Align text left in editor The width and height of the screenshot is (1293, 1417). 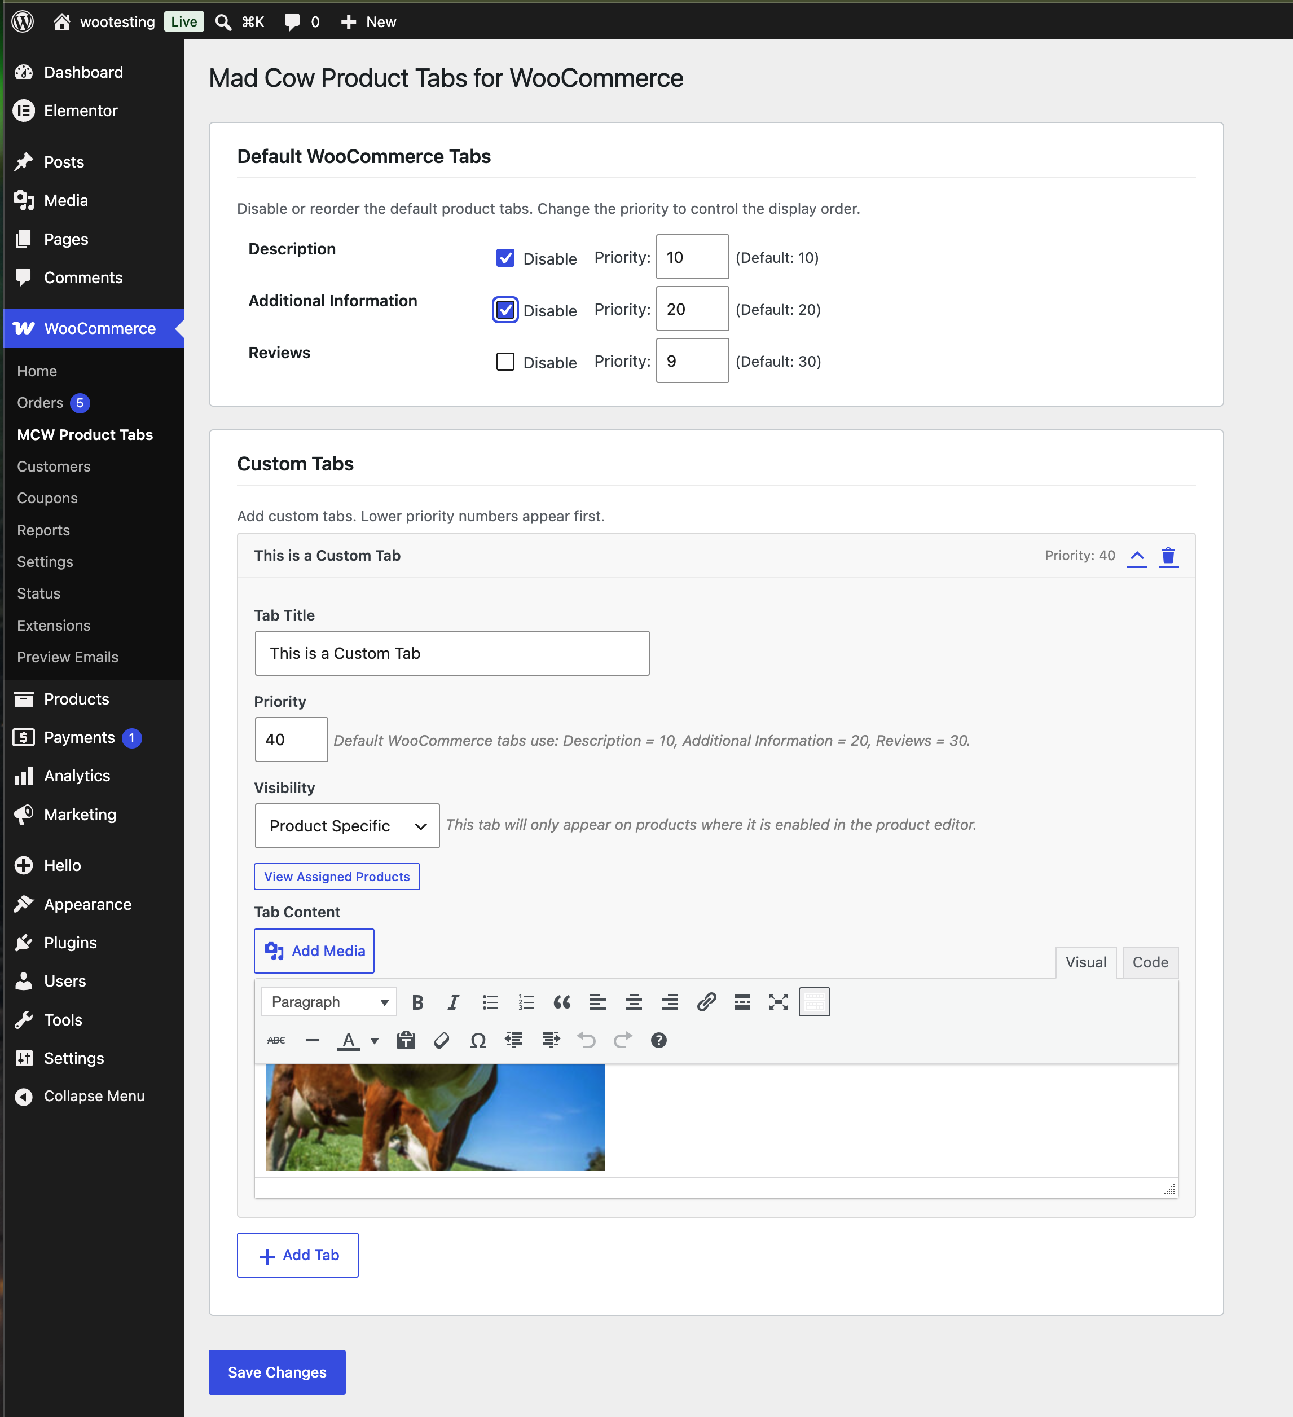tap(597, 1002)
